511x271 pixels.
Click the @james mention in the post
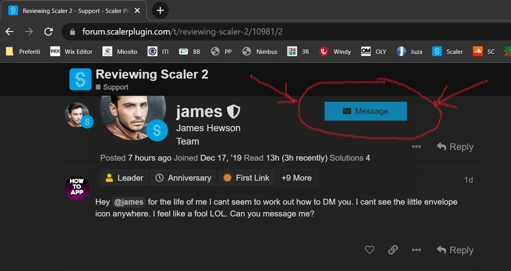129,202
